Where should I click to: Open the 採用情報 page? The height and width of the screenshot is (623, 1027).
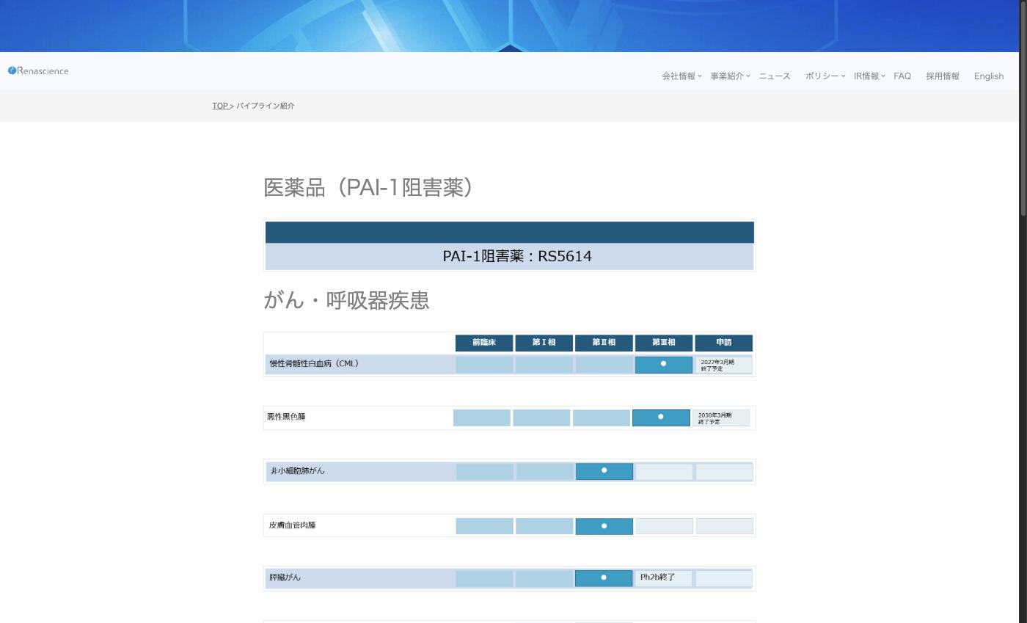pyautogui.click(x=943, y=76)
